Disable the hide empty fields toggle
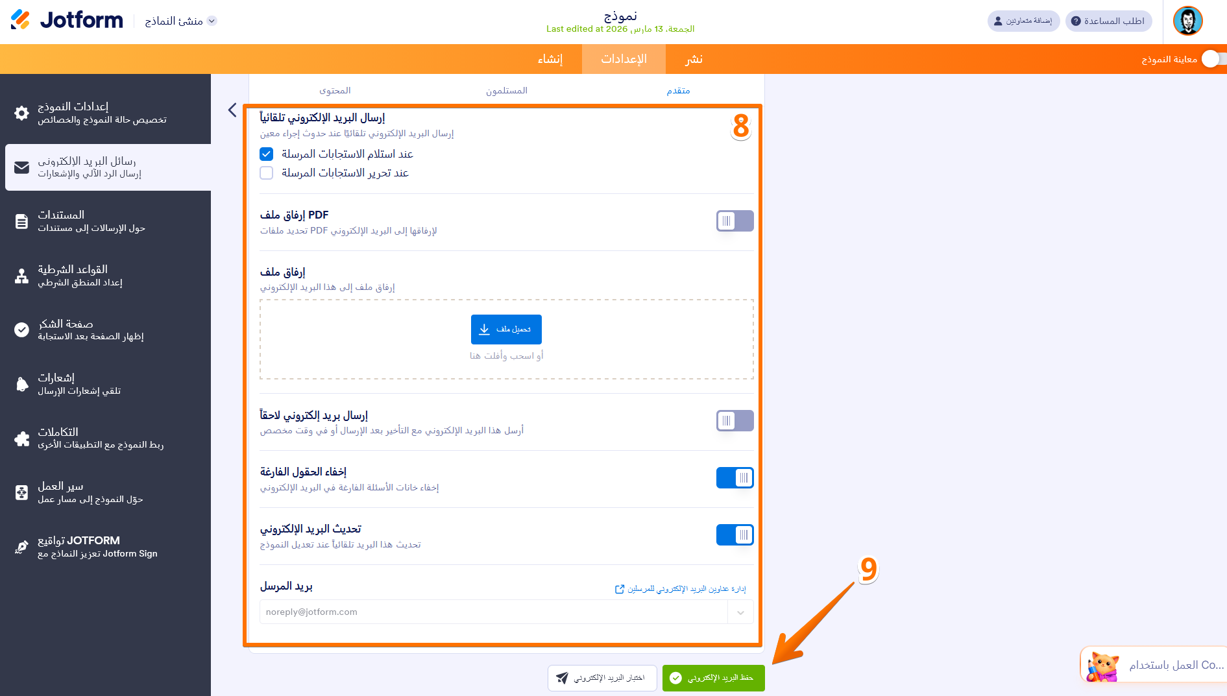1227x696 pixels. tap(734, 477)
